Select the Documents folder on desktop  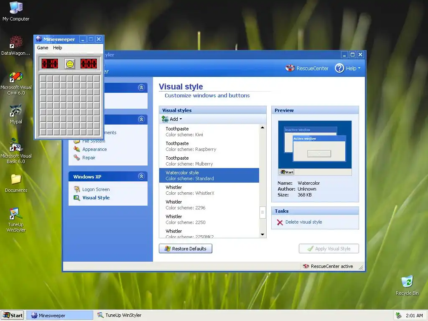coord(16,183)
